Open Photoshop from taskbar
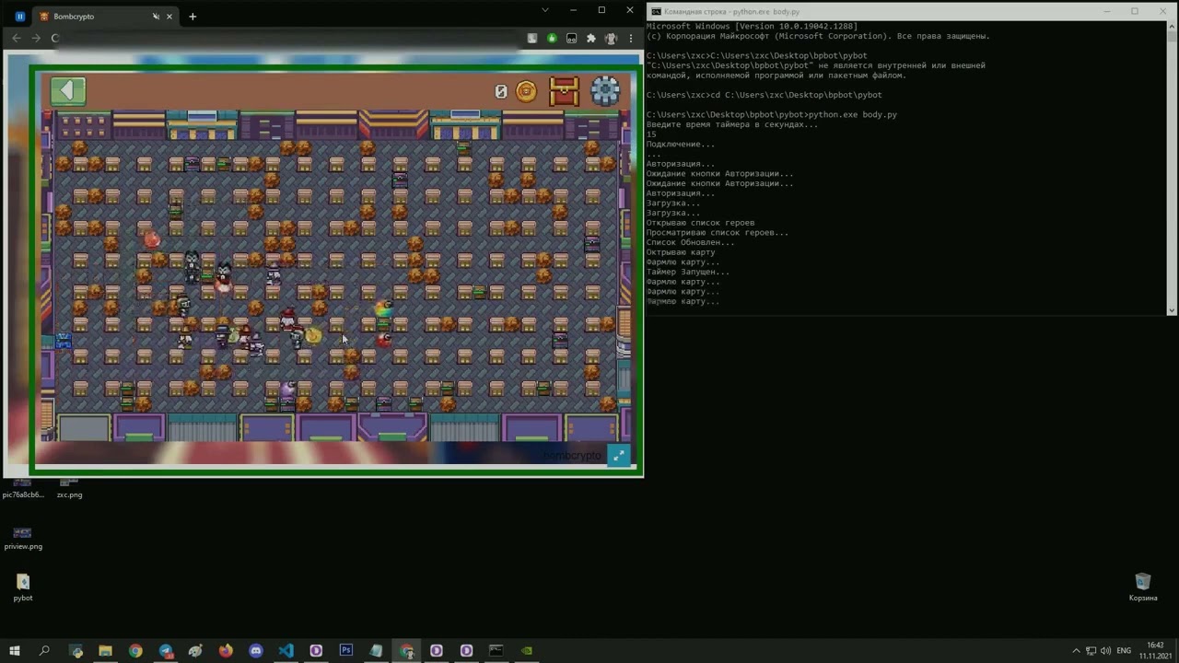1179x663 pixels. coord(345,650)
